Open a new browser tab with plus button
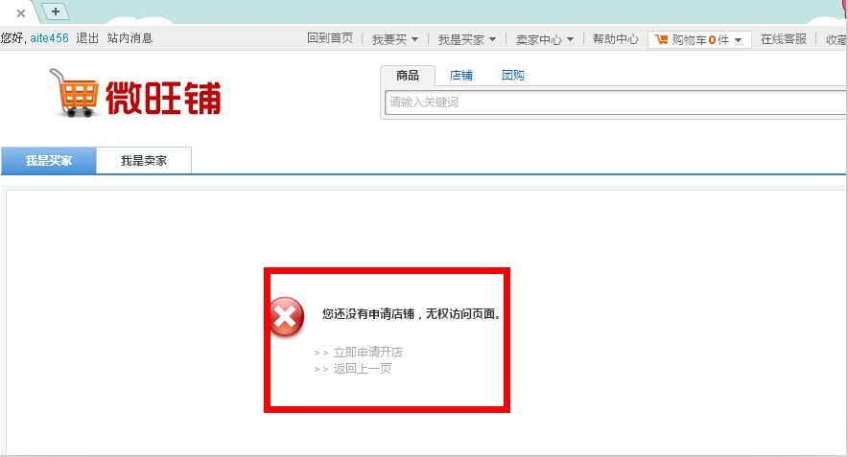Screen dimensions: 848x457 tap(56, 11)
